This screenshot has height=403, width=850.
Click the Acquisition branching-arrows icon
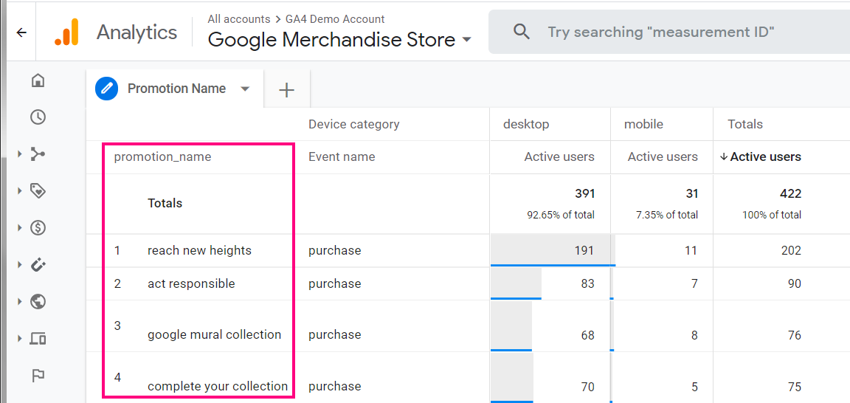pos(38,154)
